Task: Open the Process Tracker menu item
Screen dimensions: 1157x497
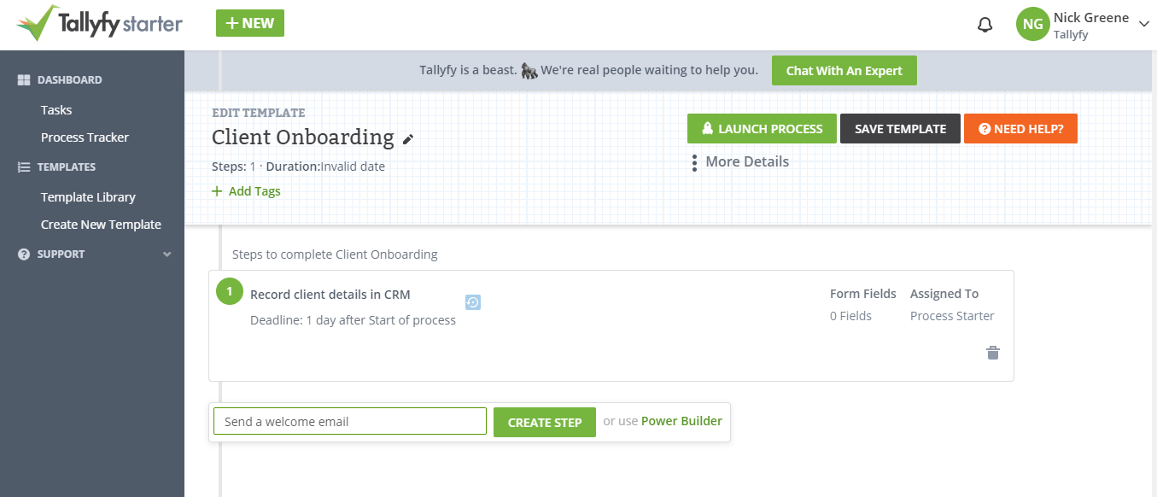Action: pyautogui.click(x=85, y=137)
